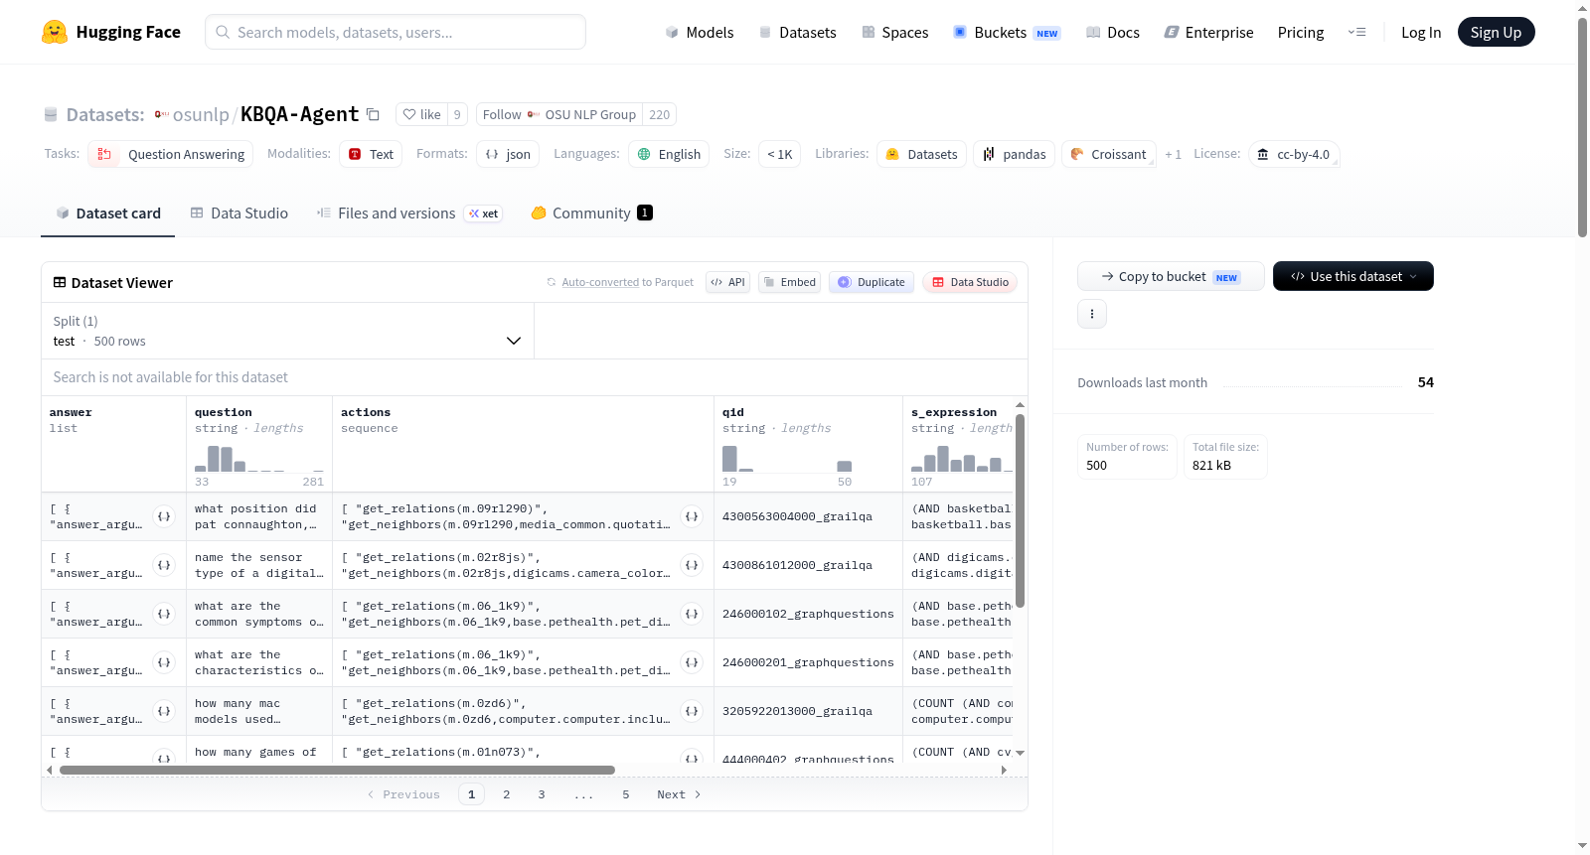Click the search models, datasets, users field
Screen dimensions: 1590x855
tap(396, 32)
